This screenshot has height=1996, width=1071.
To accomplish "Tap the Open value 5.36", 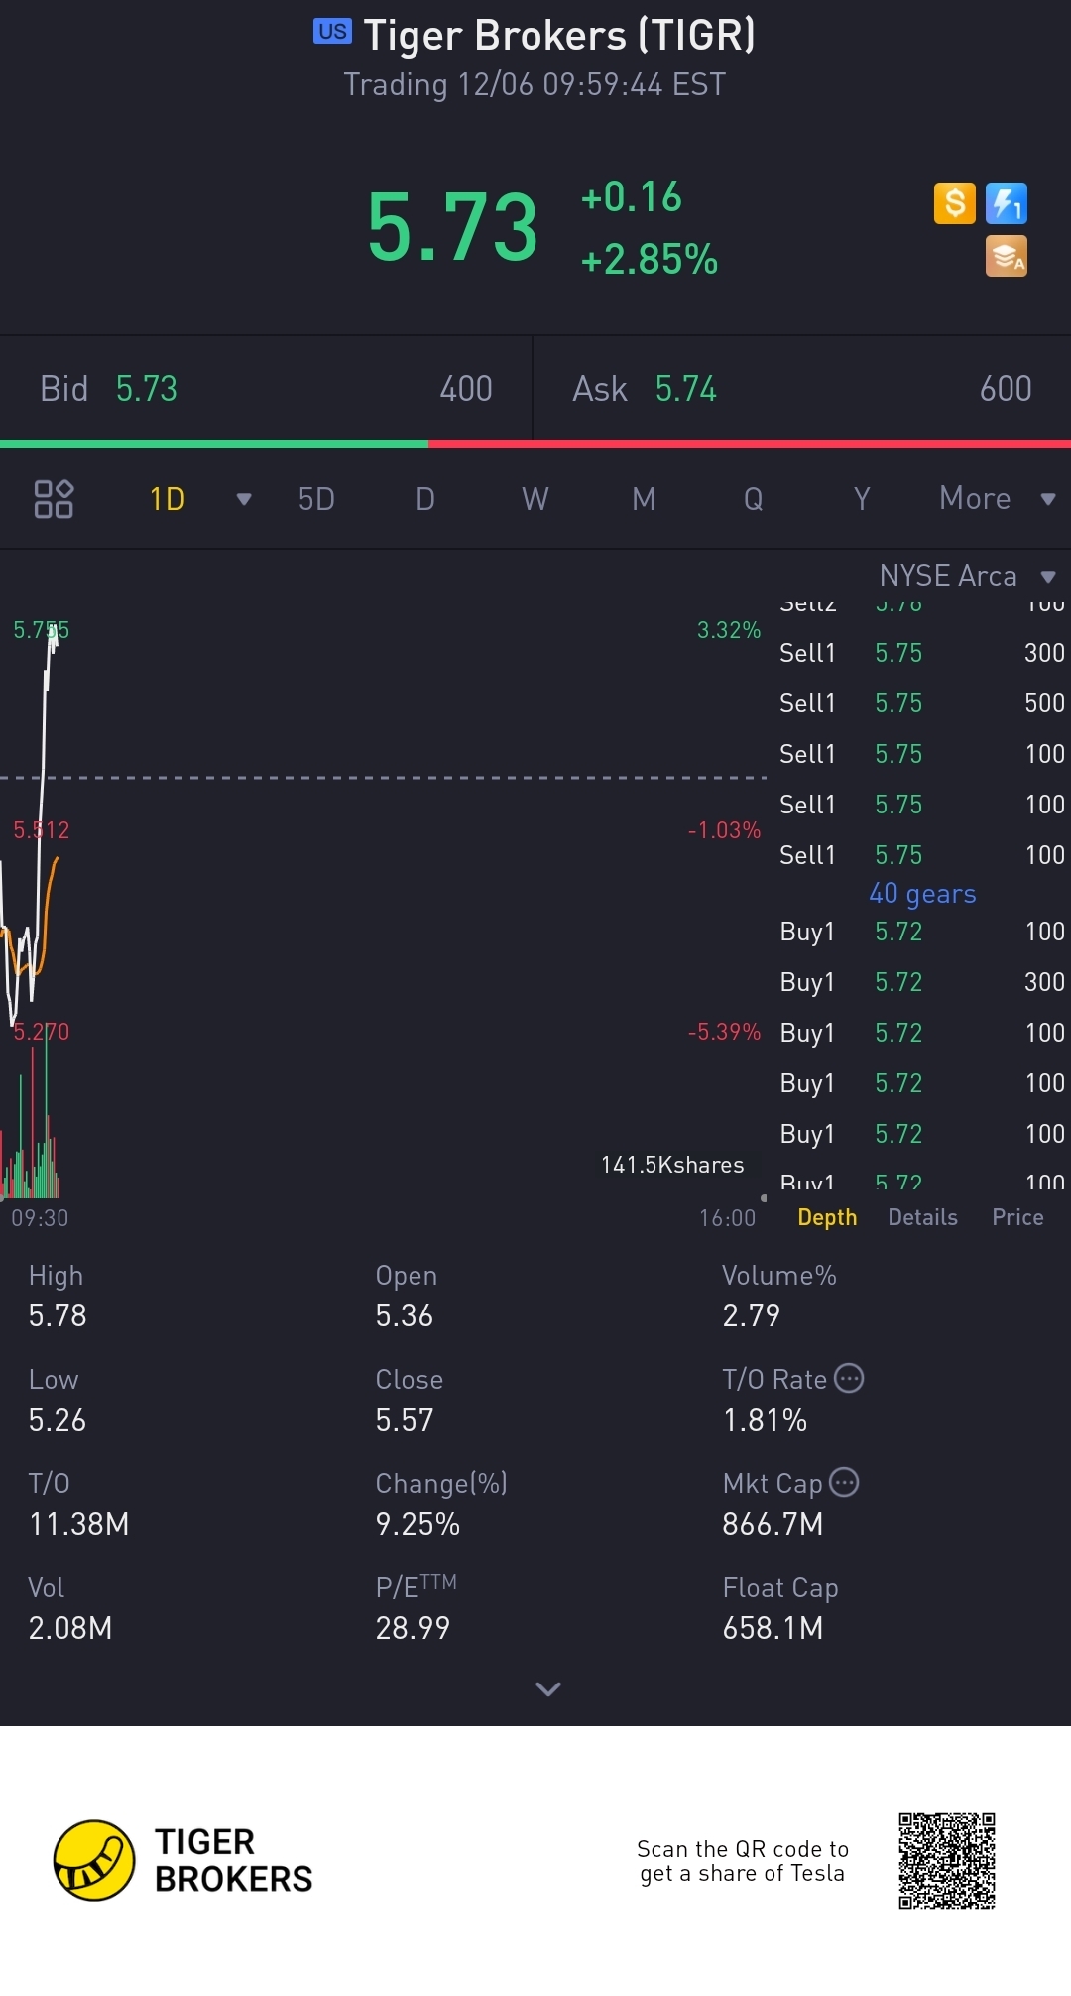I will click(404, 1315).
